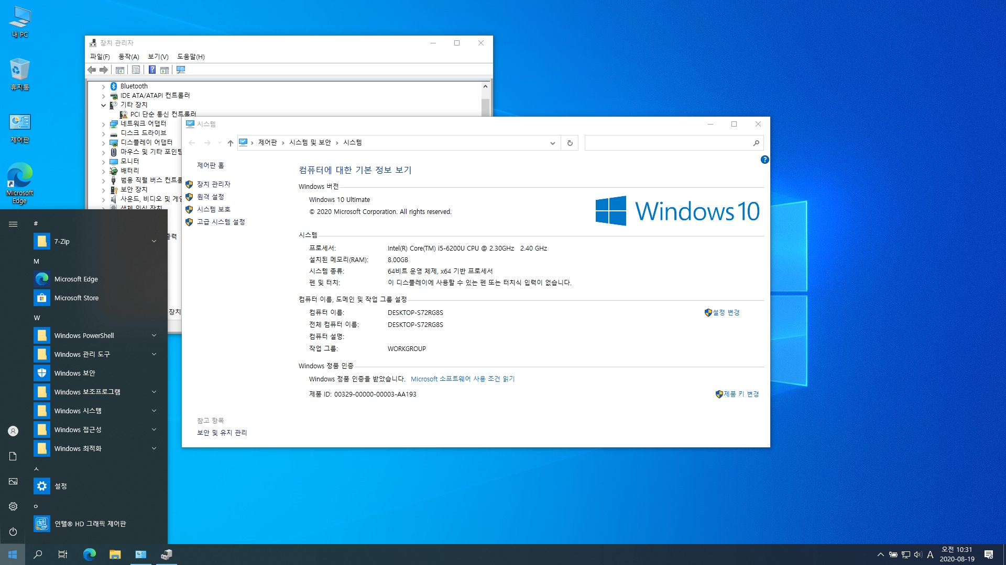
Task: Click user account icon in Start menu
Action: tap(13, 431)
